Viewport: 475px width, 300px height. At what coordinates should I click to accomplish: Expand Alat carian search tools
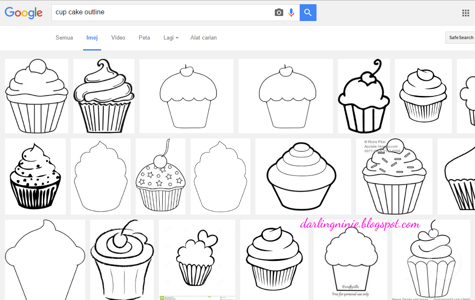[204, 37]
